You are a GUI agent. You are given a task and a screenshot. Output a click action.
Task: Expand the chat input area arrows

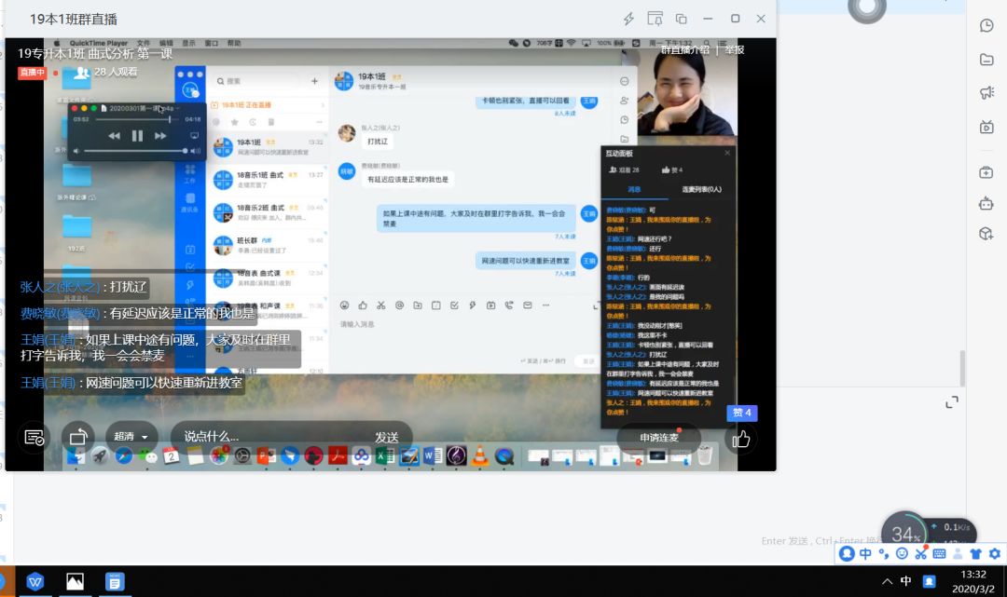pos(951,402)
